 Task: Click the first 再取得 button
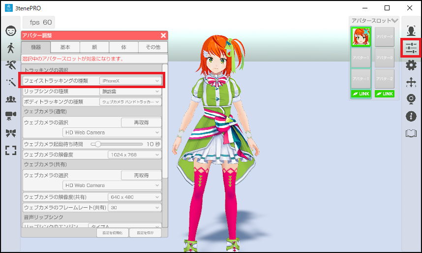[x=141, y=123]
